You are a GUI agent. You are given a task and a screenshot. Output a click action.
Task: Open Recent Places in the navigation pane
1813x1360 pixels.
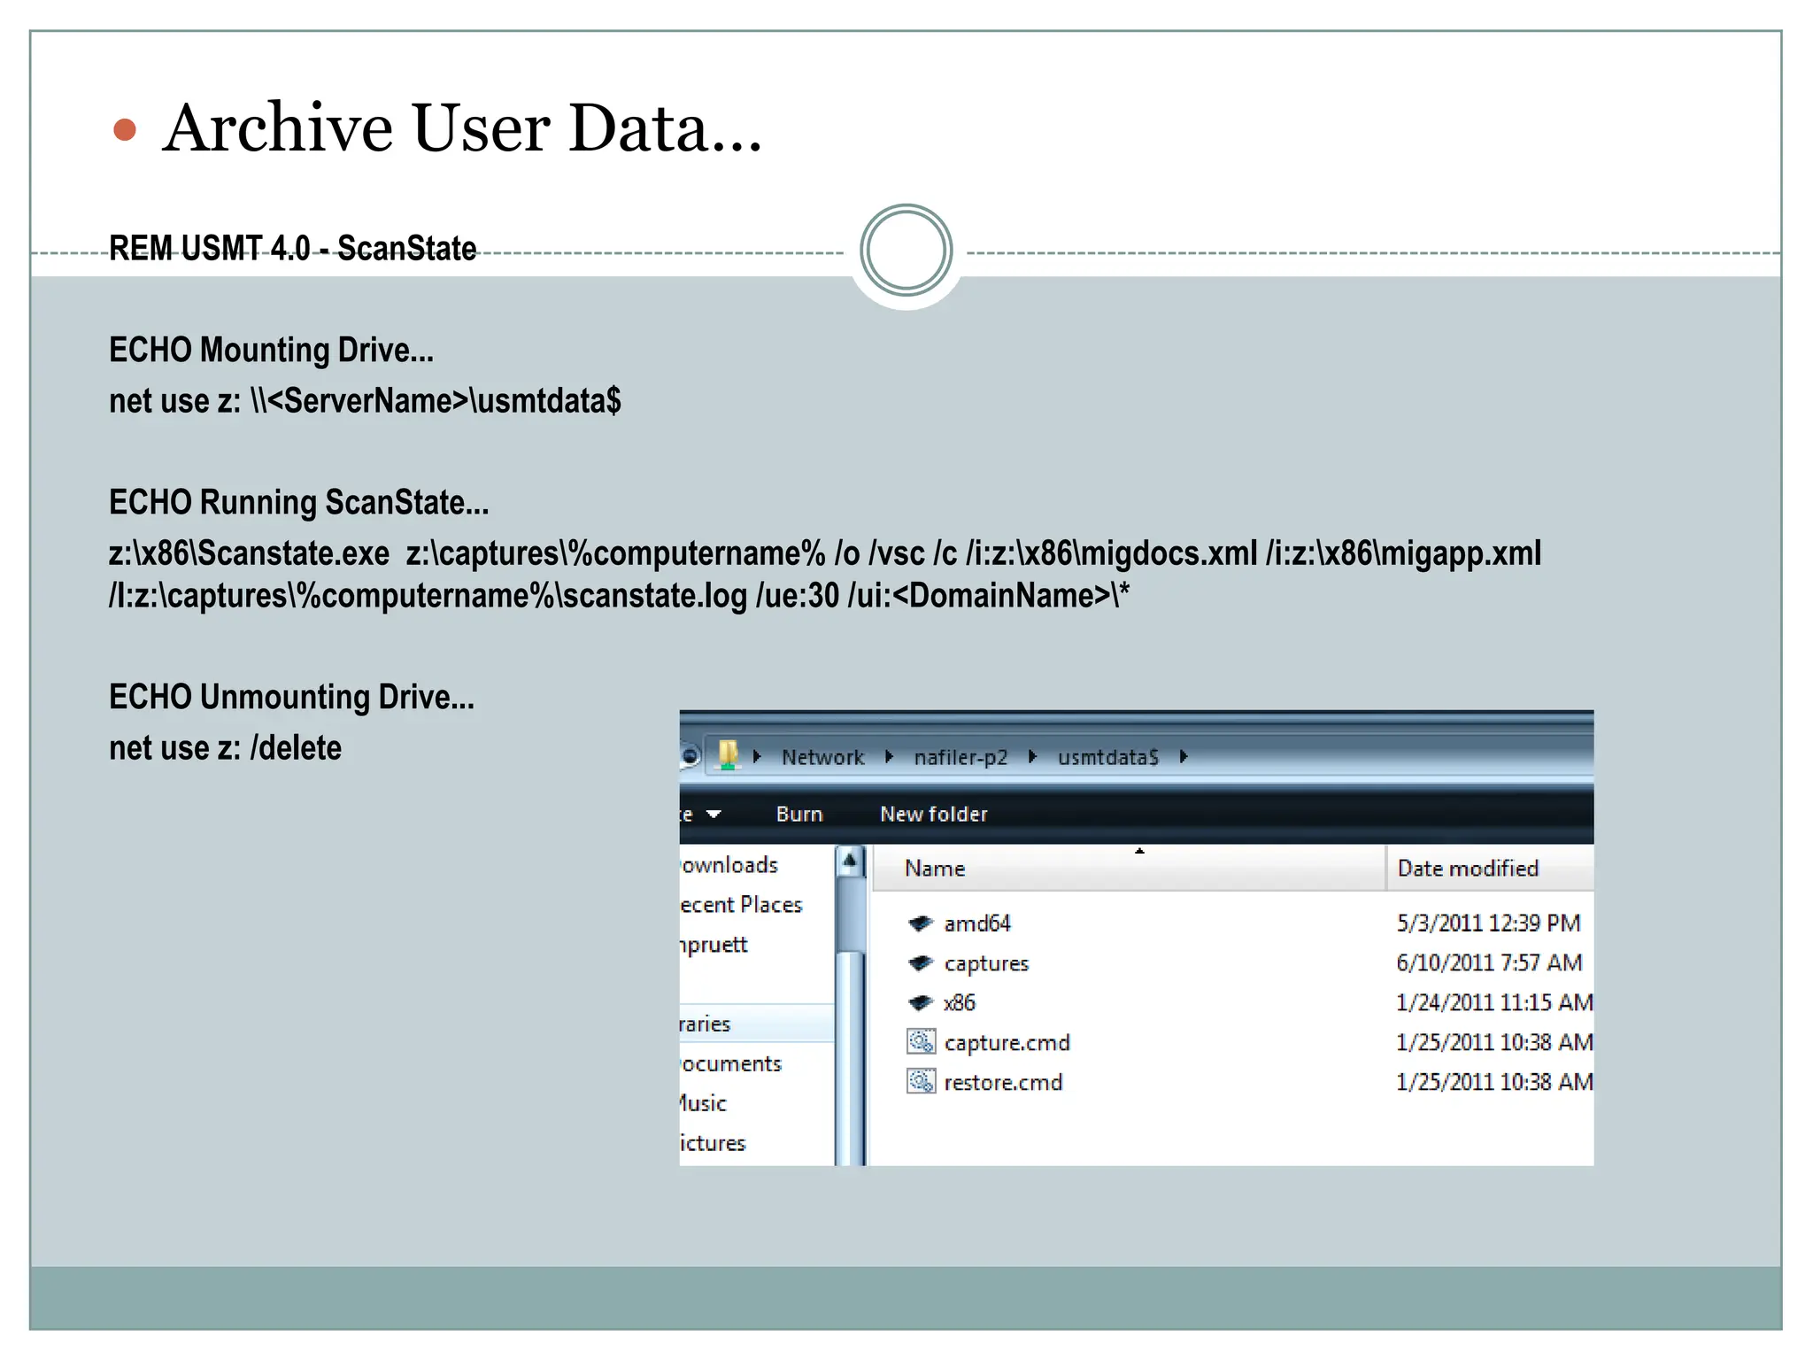click(x=741, y=904)
